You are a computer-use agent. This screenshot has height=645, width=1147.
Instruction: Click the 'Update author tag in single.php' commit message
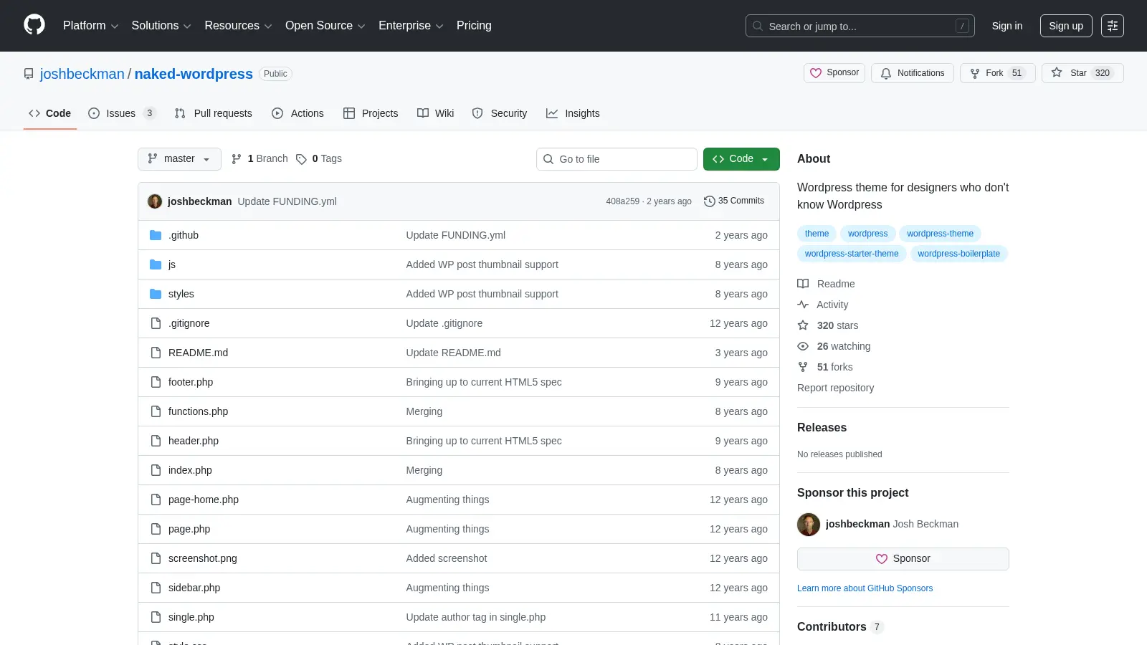pos(476,617)
